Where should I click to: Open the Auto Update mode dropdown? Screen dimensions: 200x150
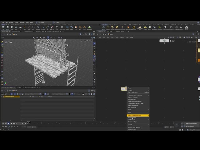[x=193, y=130]
